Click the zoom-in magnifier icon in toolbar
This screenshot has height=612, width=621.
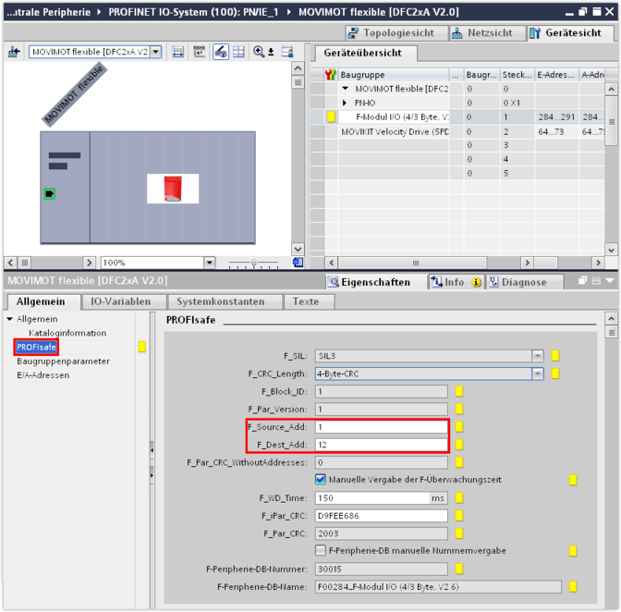tap(259, 52)
